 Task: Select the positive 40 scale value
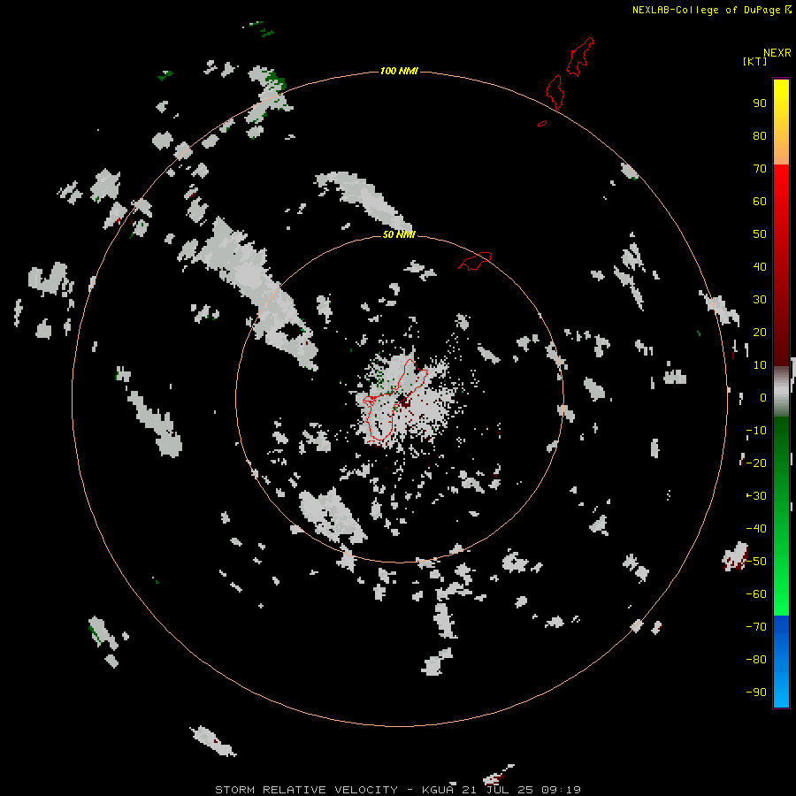pos(760,267)
